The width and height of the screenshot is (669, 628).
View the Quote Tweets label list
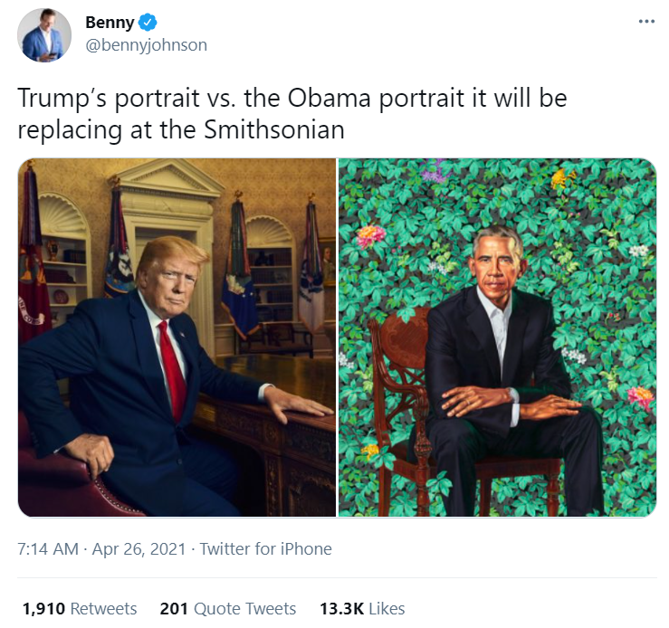coord(245,609)
